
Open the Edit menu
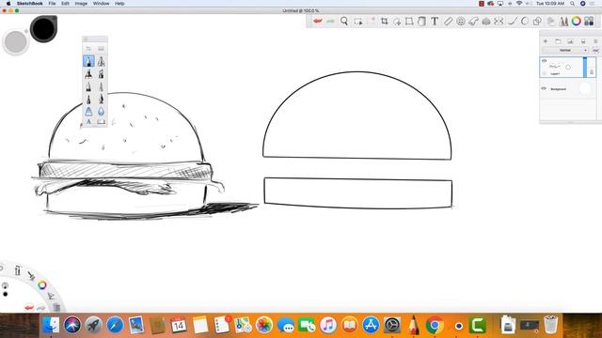tap(65, 4)
